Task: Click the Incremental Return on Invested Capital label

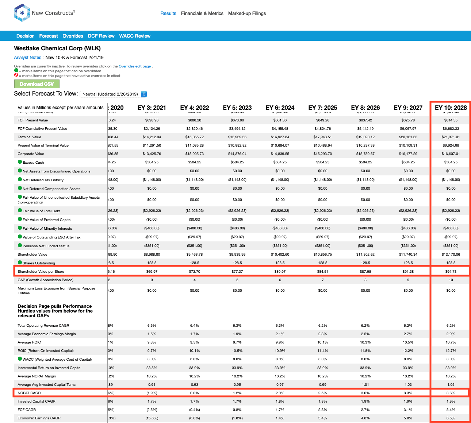Action: point(49,368)
